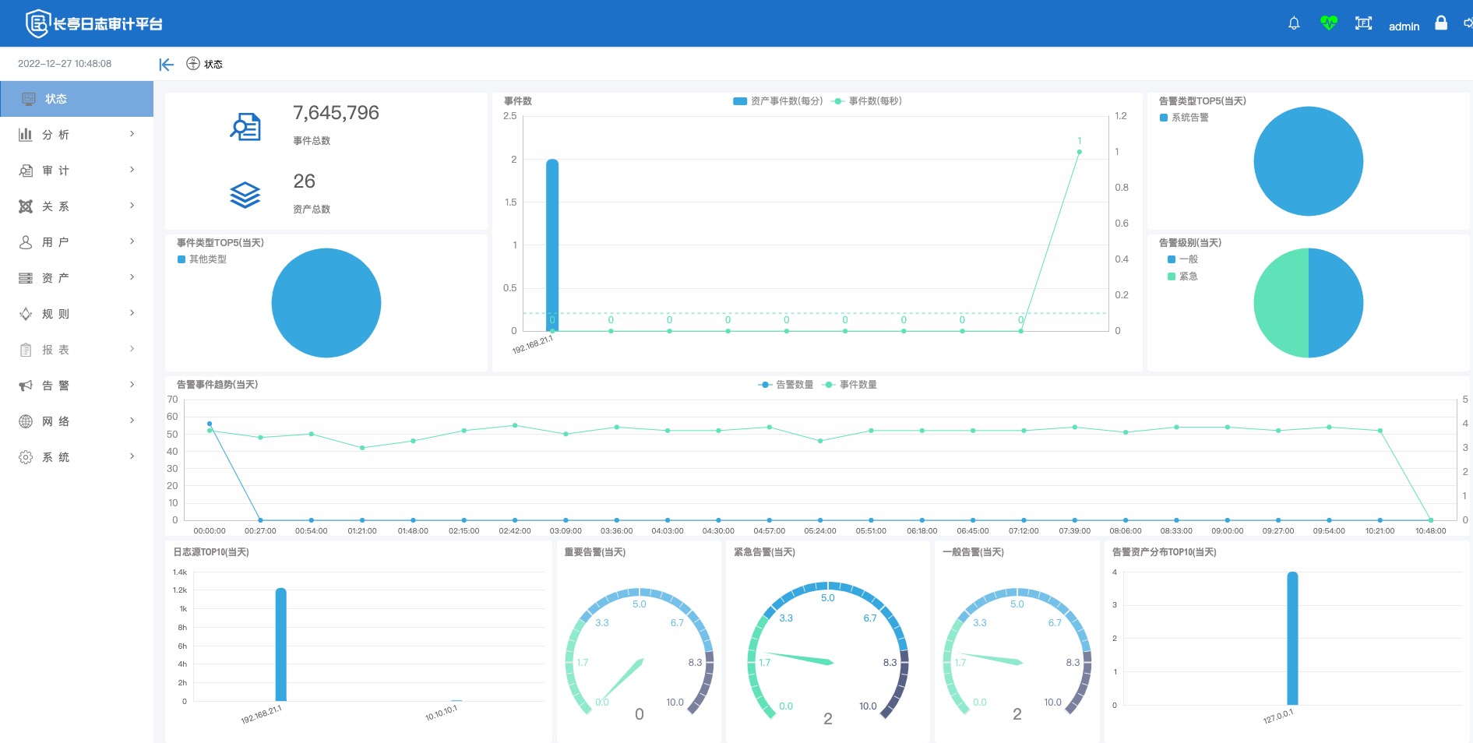1473x743 pixels.
Task: Expand the 资产 menu chevron
Action: [132, 277]
